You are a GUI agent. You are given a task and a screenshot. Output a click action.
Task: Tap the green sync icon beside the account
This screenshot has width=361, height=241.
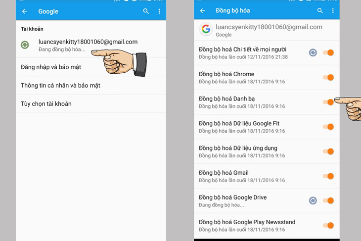point(25,45)
